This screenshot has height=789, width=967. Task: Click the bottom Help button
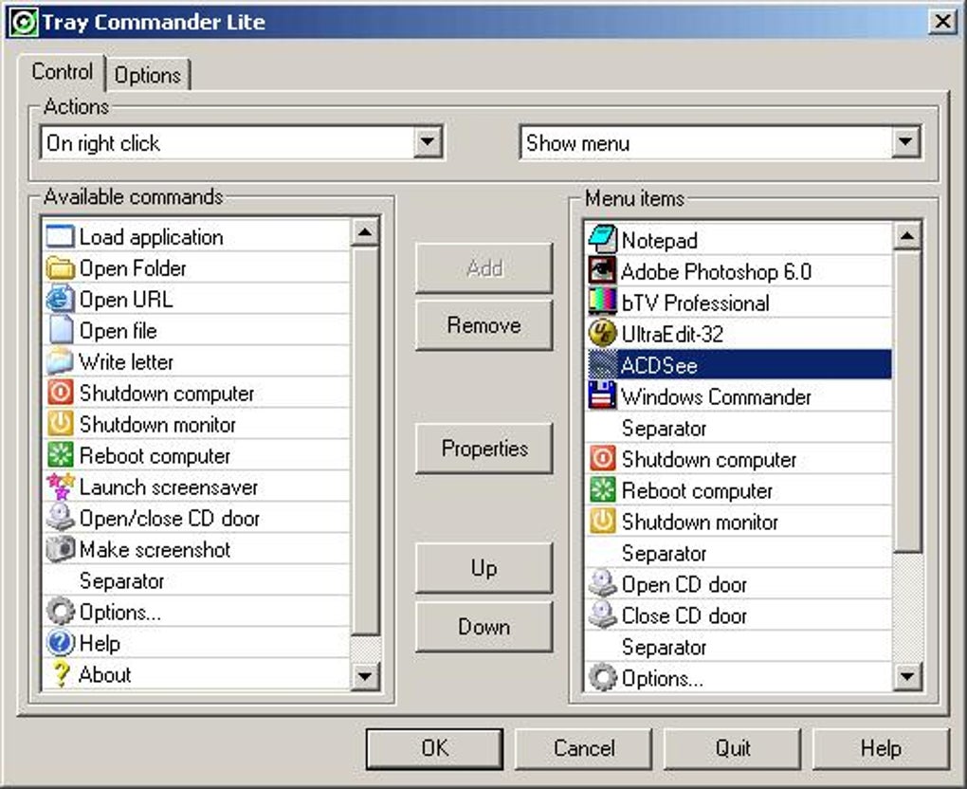[x=881, y=748]
